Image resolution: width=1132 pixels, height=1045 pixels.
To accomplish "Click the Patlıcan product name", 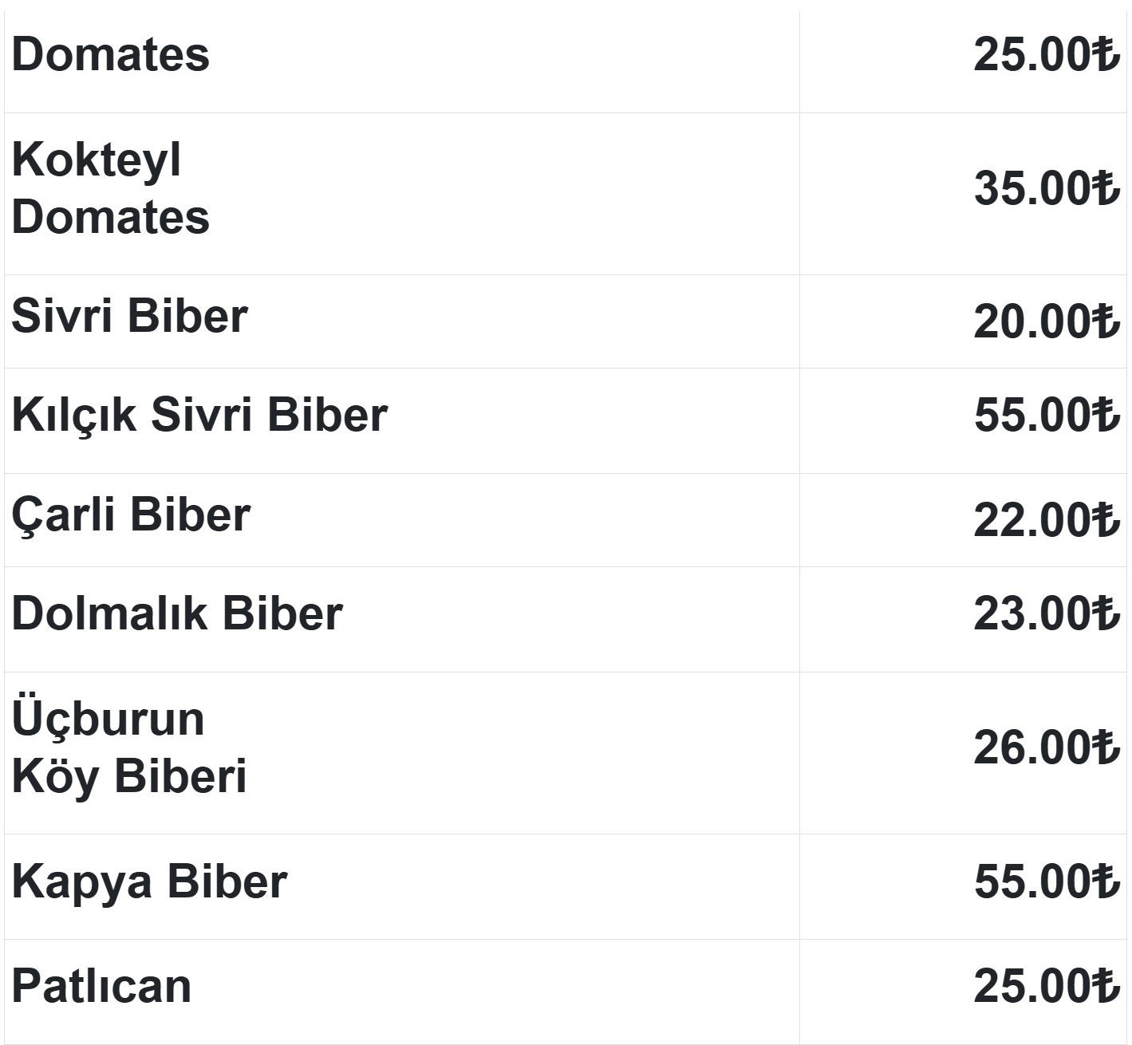I will tap(101, 986).
